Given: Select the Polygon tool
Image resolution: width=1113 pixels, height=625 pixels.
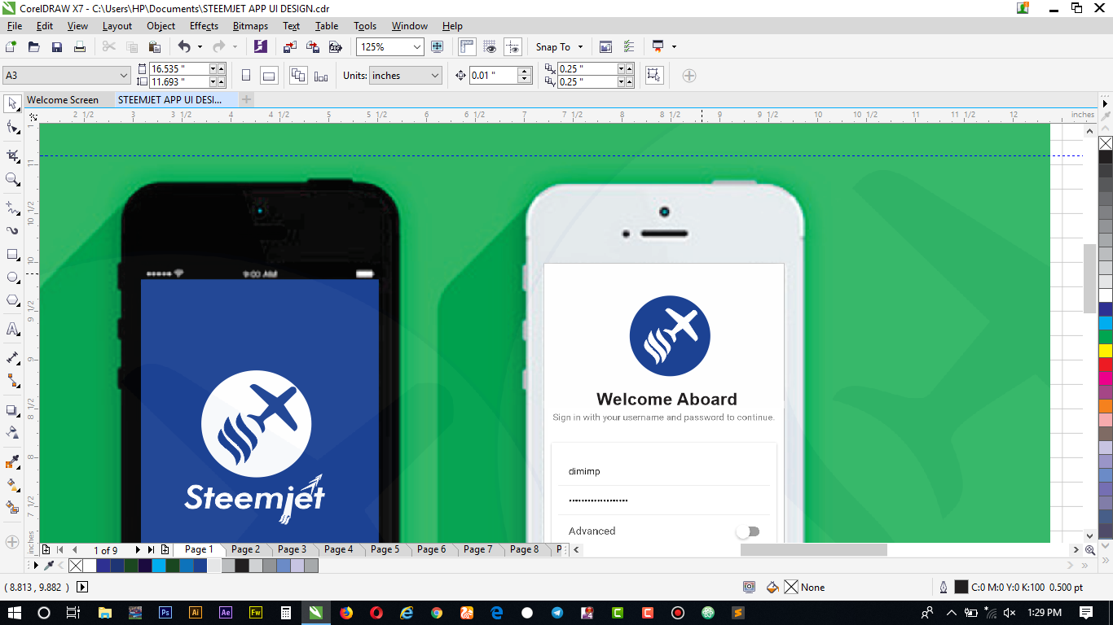Looking at the screenshot, I should coord(12,301).
